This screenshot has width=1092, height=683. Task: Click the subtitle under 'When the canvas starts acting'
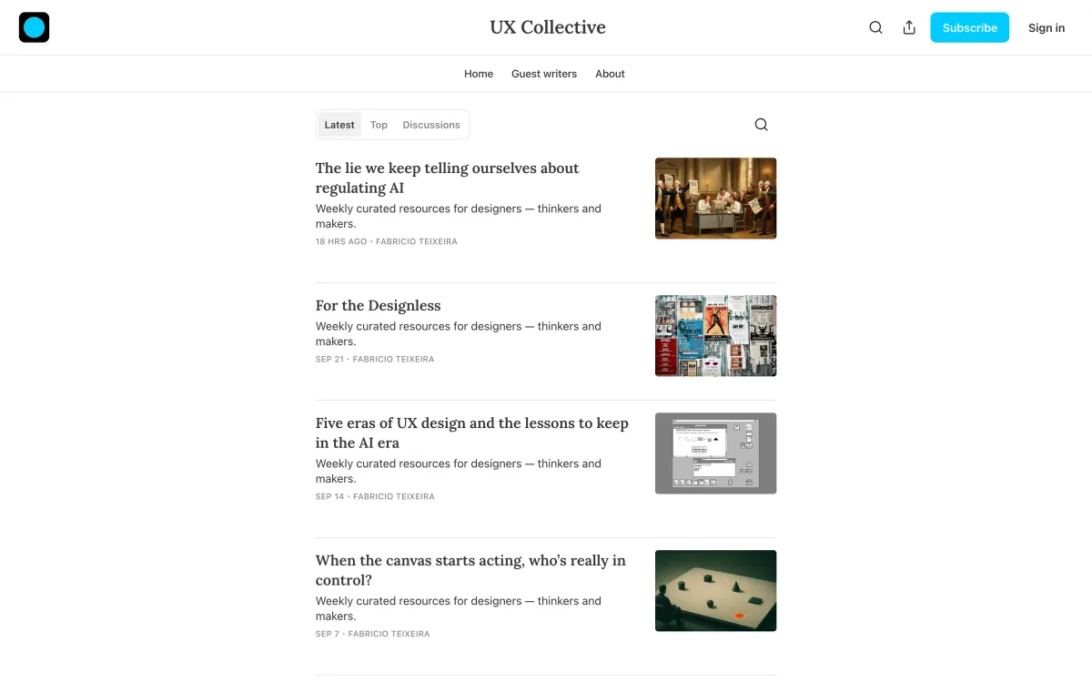click(x=459, y=608)
